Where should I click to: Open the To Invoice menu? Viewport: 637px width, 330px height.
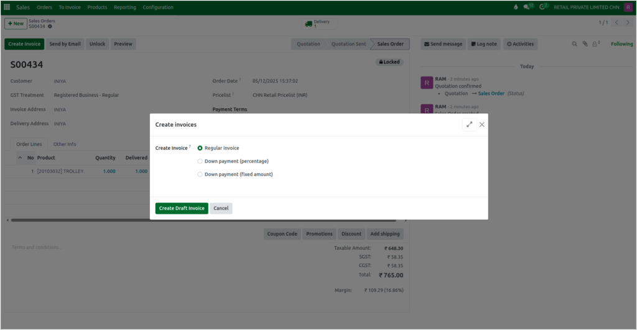tap(70, 7)
